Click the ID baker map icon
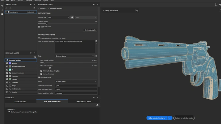 click(x=10, y=70)
